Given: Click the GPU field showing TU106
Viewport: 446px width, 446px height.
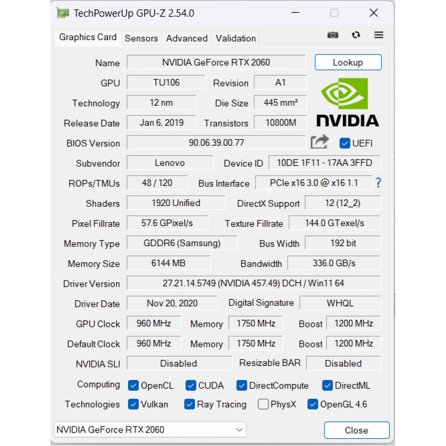Looking at the screenshot, I should (x=166, y=83).
